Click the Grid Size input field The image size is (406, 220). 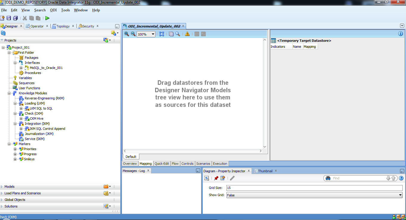(x=314, y=188)
